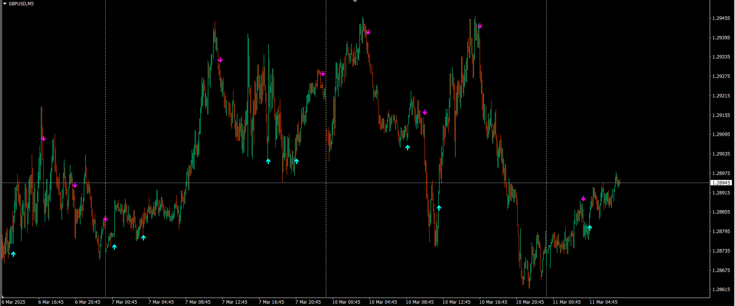Select the 7 Mar 16:45 time label
The image size is (735, 306).
coord(271,302)
